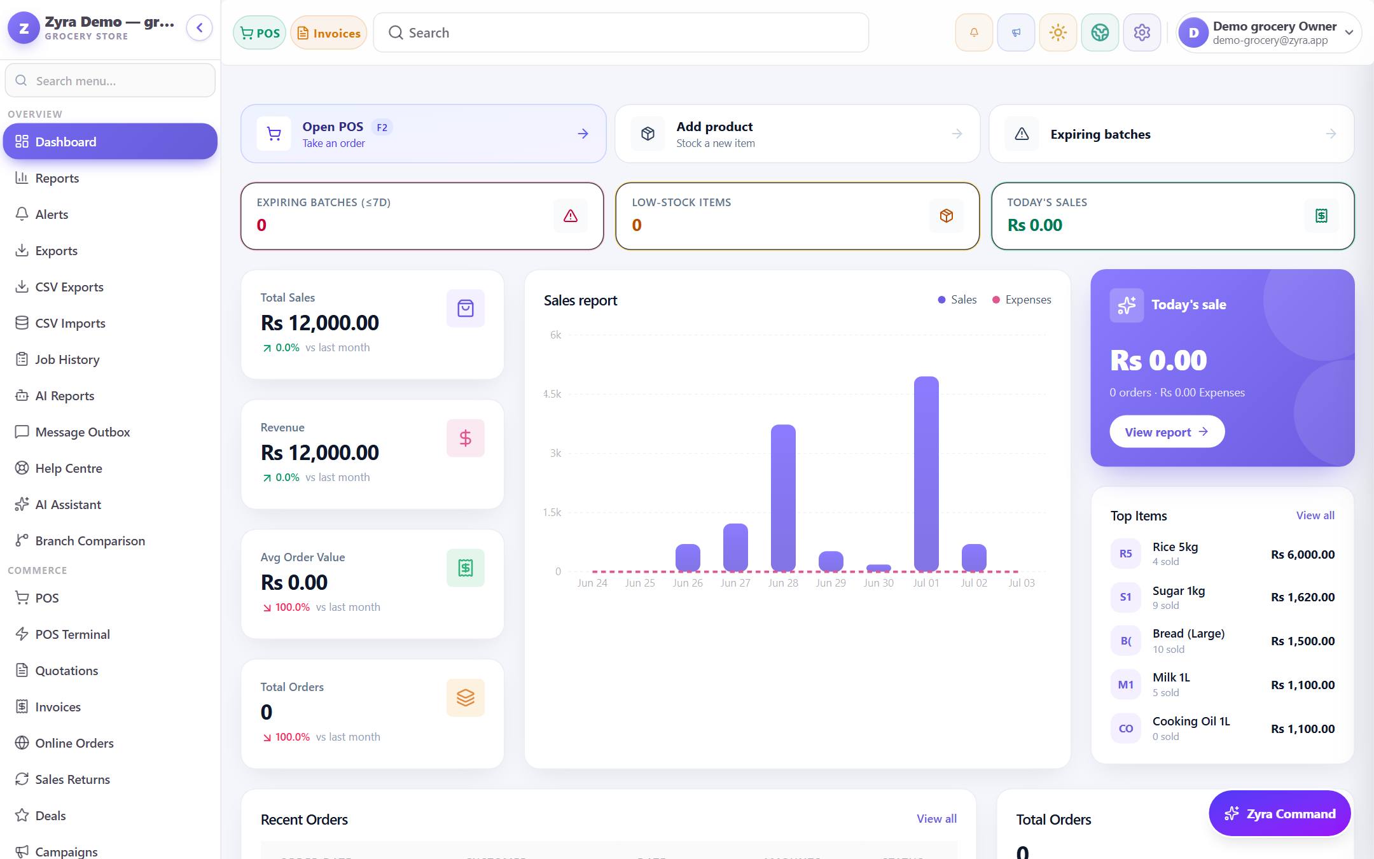The height and width of the screenshot is (859, 1374).
Task: Click Low-Stock Items box icon
Action: [946, 216]
